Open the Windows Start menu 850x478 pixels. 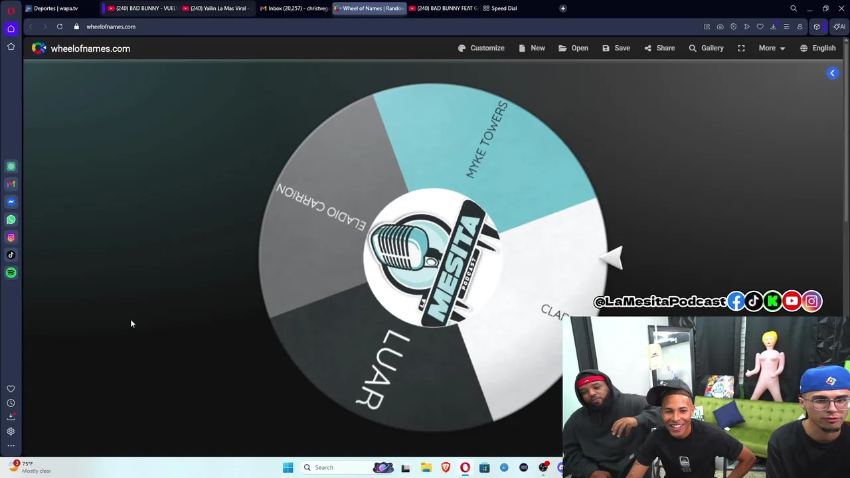click(288, 467)
